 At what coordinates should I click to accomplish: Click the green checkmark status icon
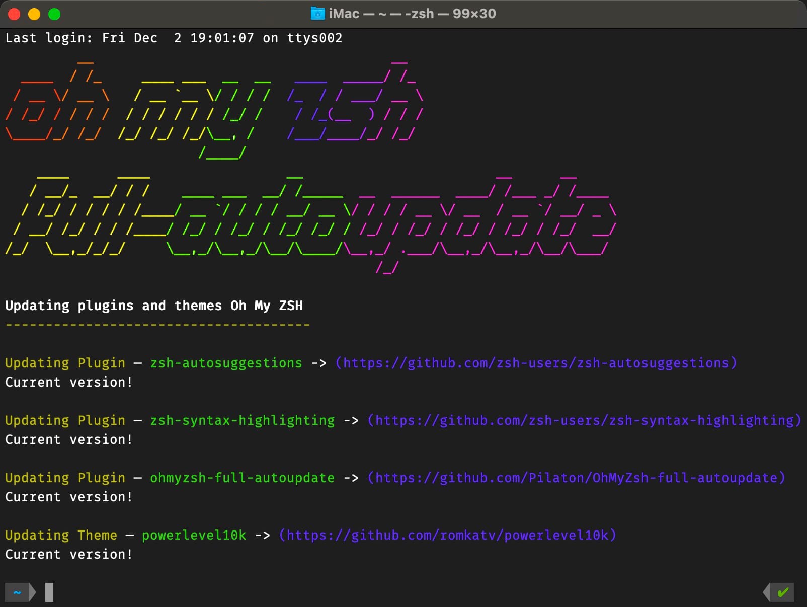pos(782,592)
